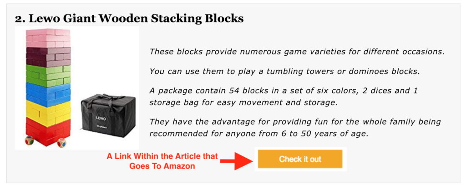Click the green block section of the tower

[x=48, y=75]
